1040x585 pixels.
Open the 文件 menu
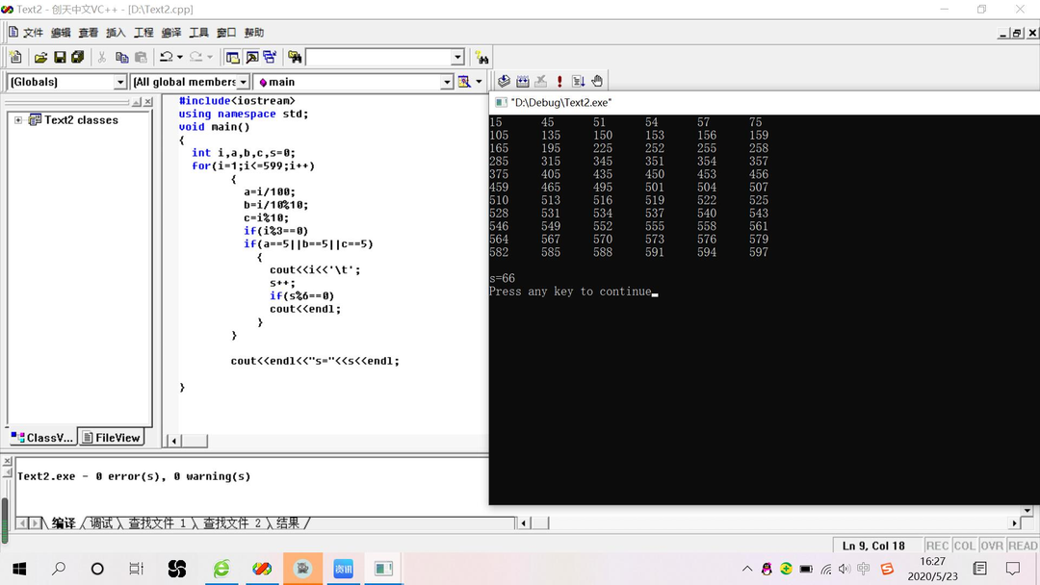pyautogui.click(x=33, y=33)
